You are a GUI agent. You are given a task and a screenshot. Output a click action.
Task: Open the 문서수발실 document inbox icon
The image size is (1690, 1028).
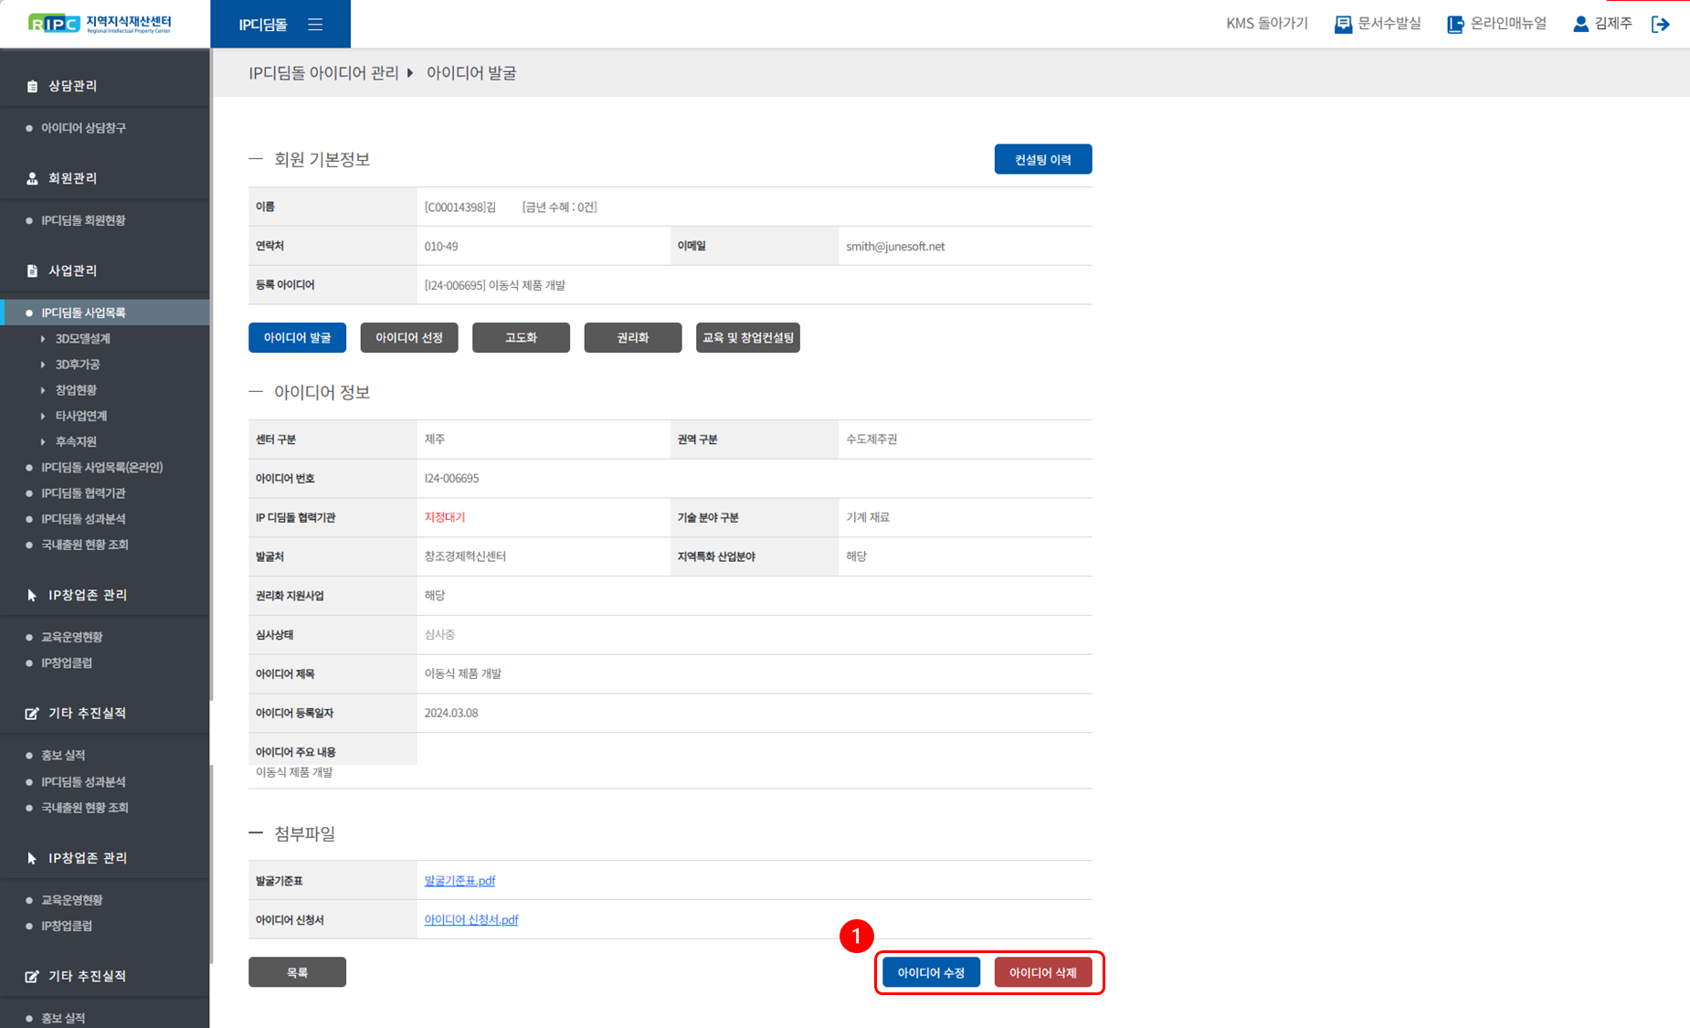(1343, 25)
